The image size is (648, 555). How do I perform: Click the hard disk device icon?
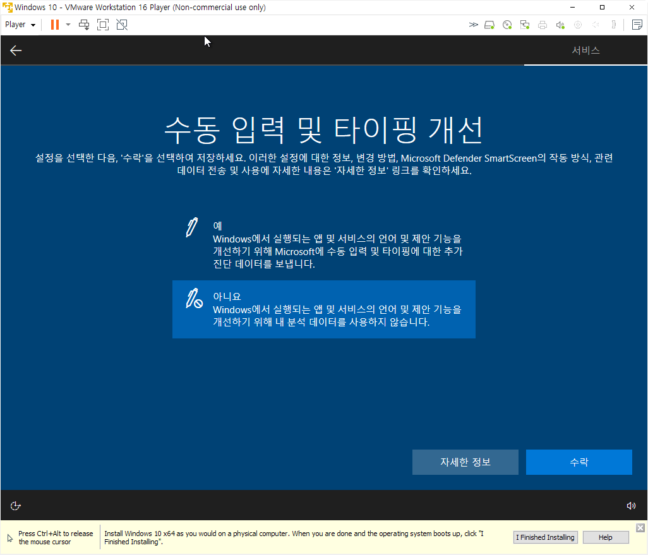[489, 25]
